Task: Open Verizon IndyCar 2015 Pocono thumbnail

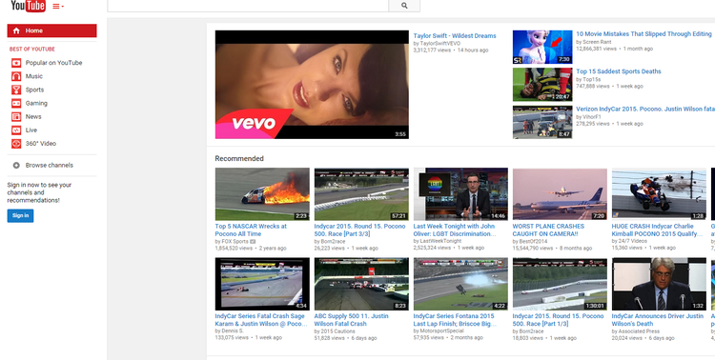Action: coord(542,122)
